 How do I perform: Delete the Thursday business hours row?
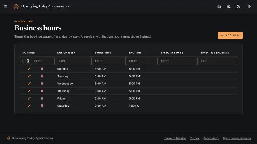coord(42,91)
